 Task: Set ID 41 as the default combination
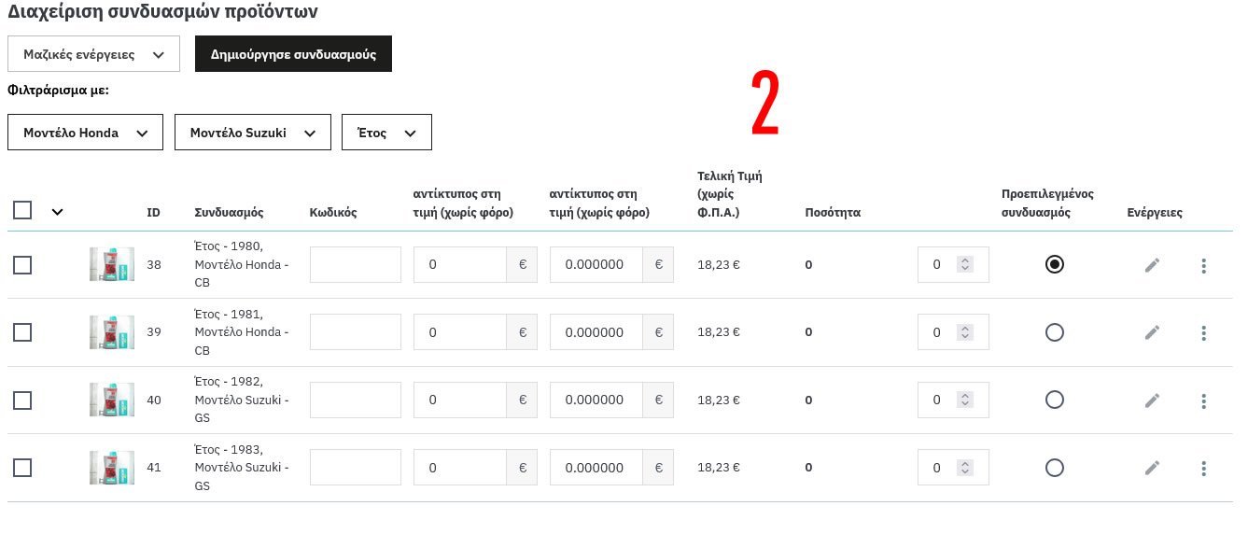1054,468
